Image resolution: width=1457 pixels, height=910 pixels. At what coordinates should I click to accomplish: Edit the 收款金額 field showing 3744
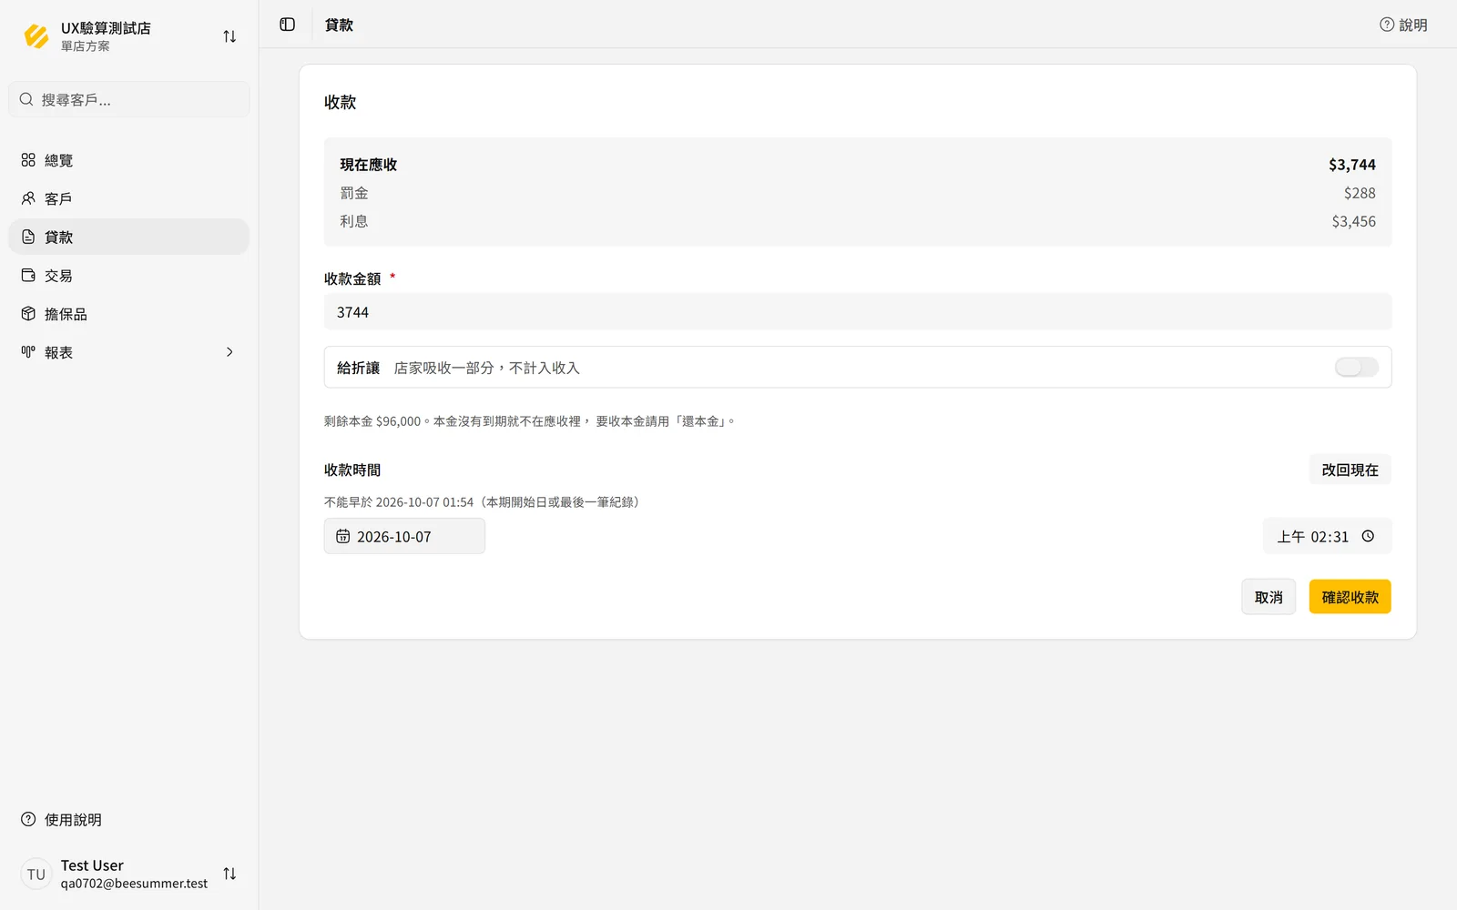[x=858, y=312]
